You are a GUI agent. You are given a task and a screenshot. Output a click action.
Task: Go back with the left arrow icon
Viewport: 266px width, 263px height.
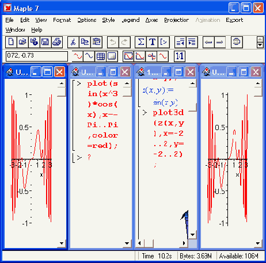(208, 42)
